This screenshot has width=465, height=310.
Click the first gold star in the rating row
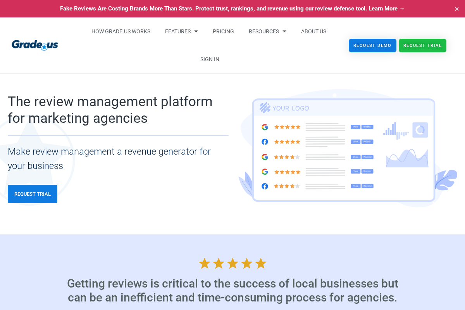point(204,263)
